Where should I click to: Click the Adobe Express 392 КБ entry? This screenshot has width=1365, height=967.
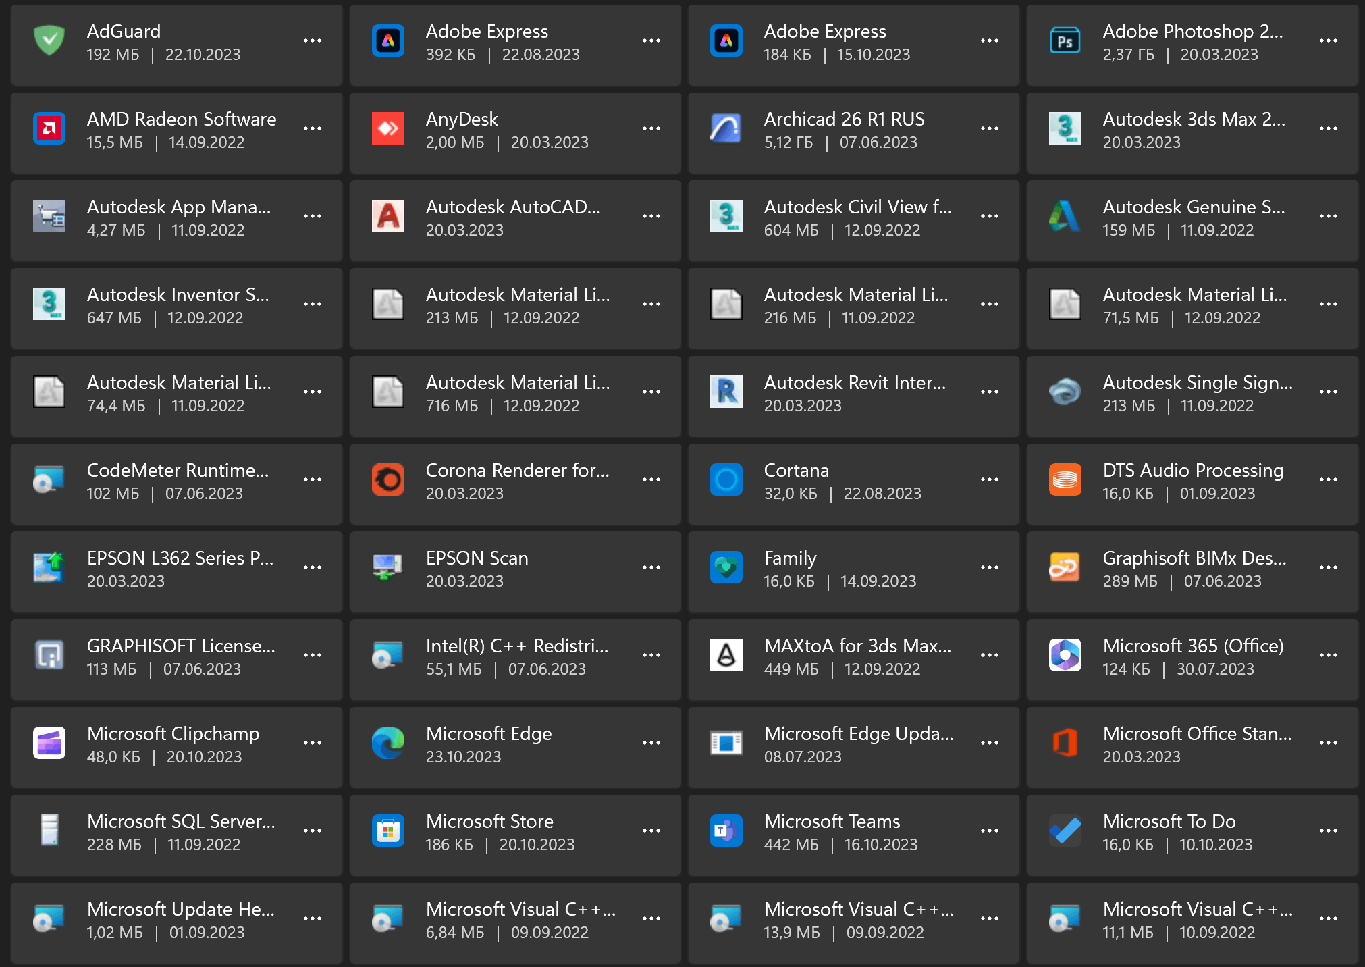click(x=515, y=45)
